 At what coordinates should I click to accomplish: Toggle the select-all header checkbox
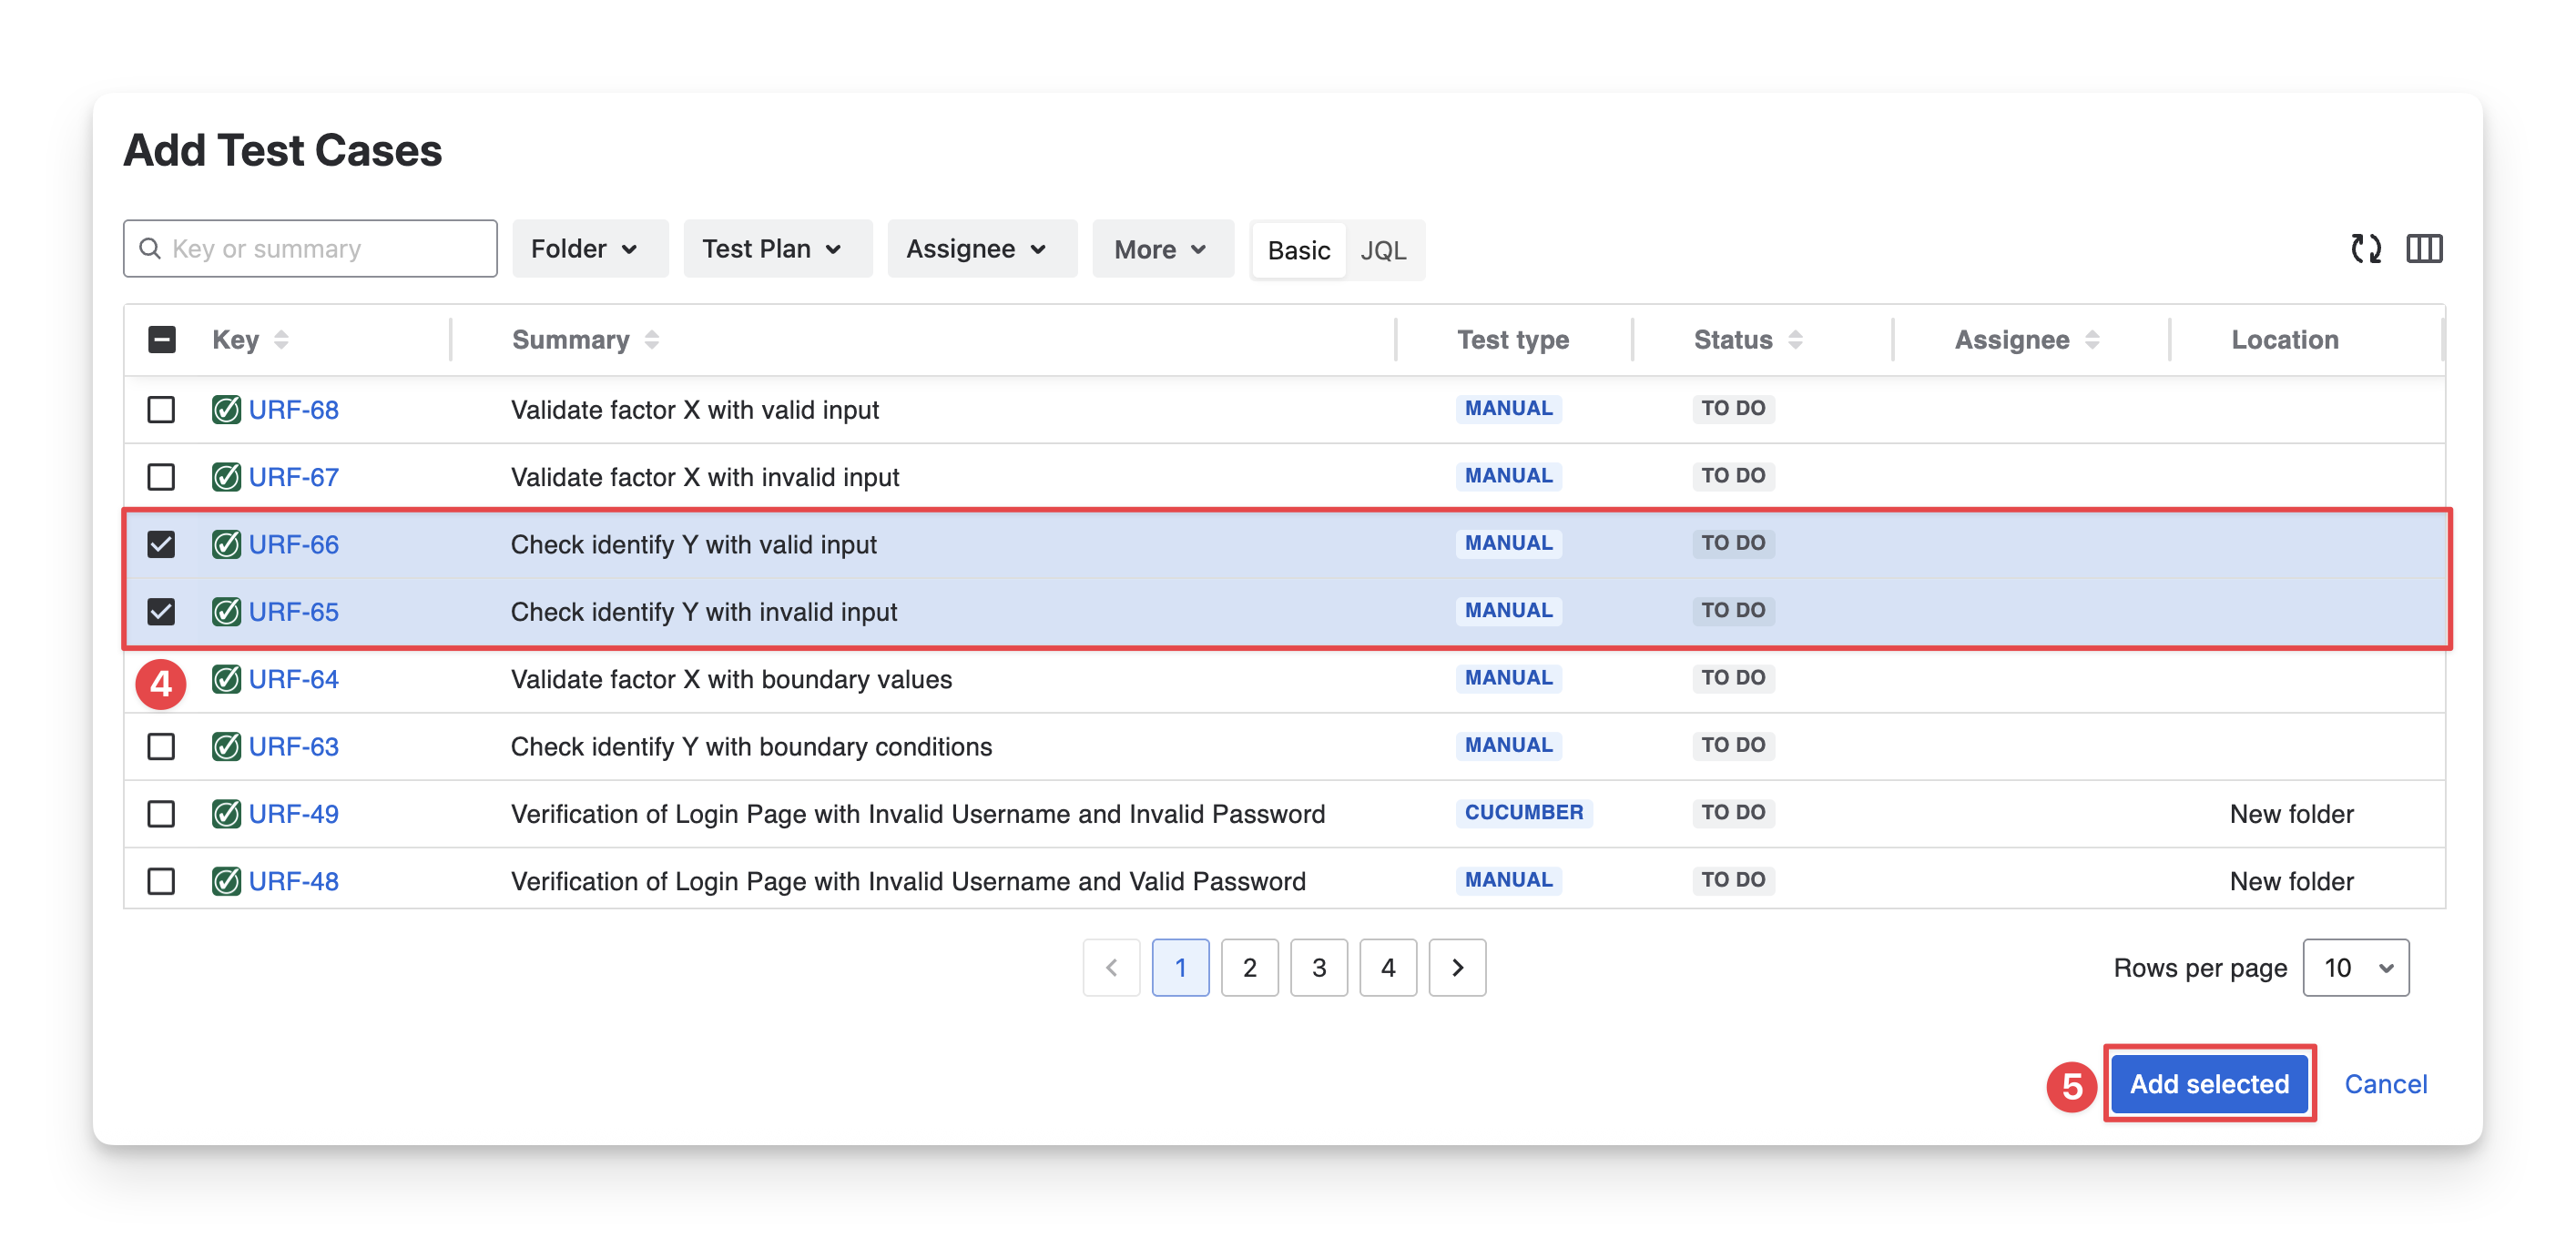click(161, 340)
